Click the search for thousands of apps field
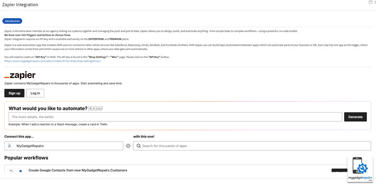 [252, 146]
